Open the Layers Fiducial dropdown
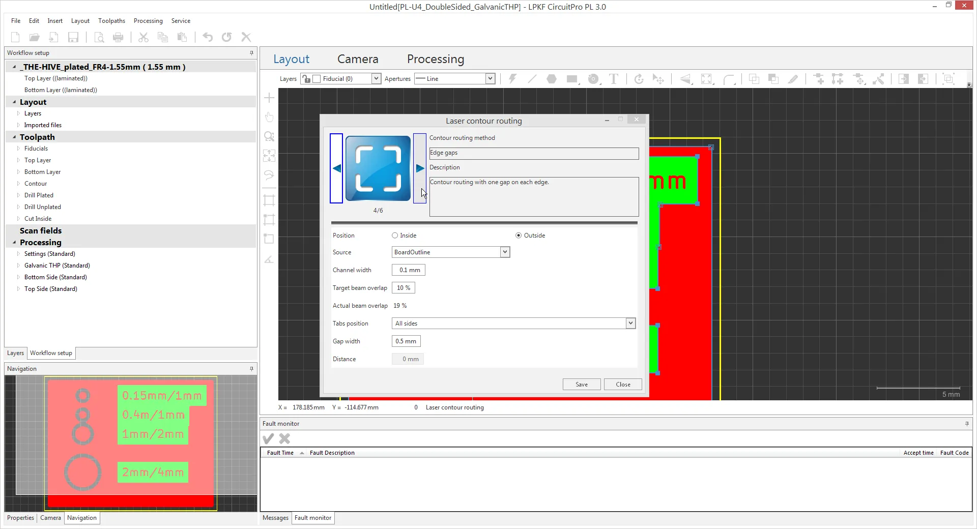Screen dimensions: 977x529 click(x=376, y=79)
